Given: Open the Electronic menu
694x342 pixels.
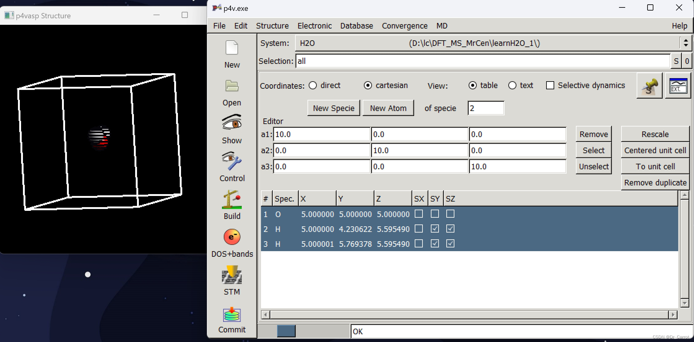Looking at the screenshot, I should pos(314,26).
